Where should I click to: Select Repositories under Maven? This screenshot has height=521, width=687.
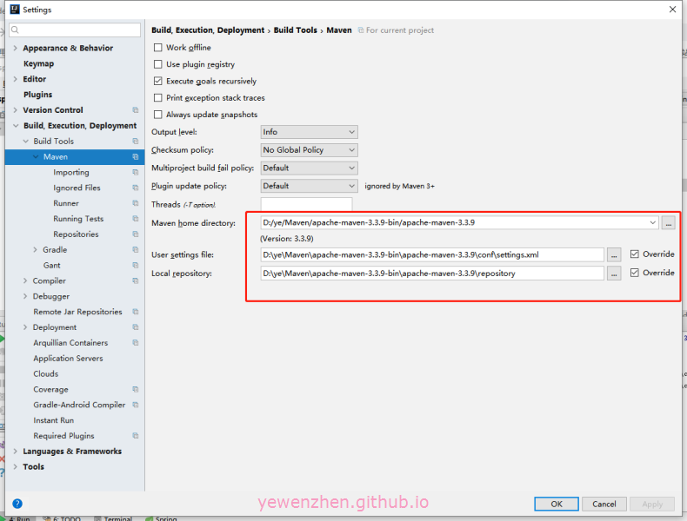click(76, 234)
